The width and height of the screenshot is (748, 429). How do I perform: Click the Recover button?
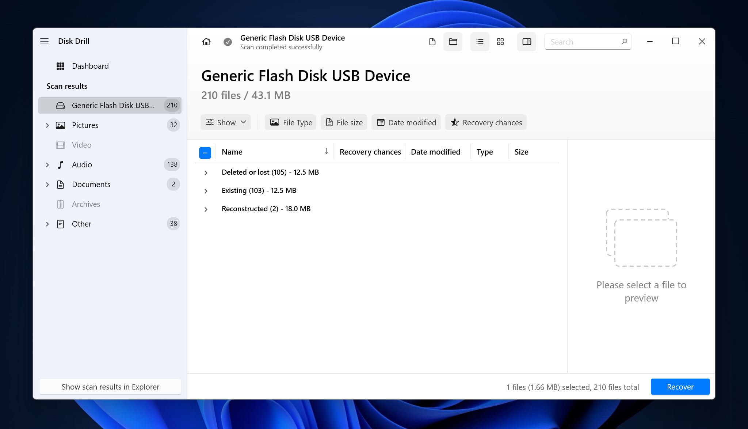pyautogui.click(x=679, y=386)
